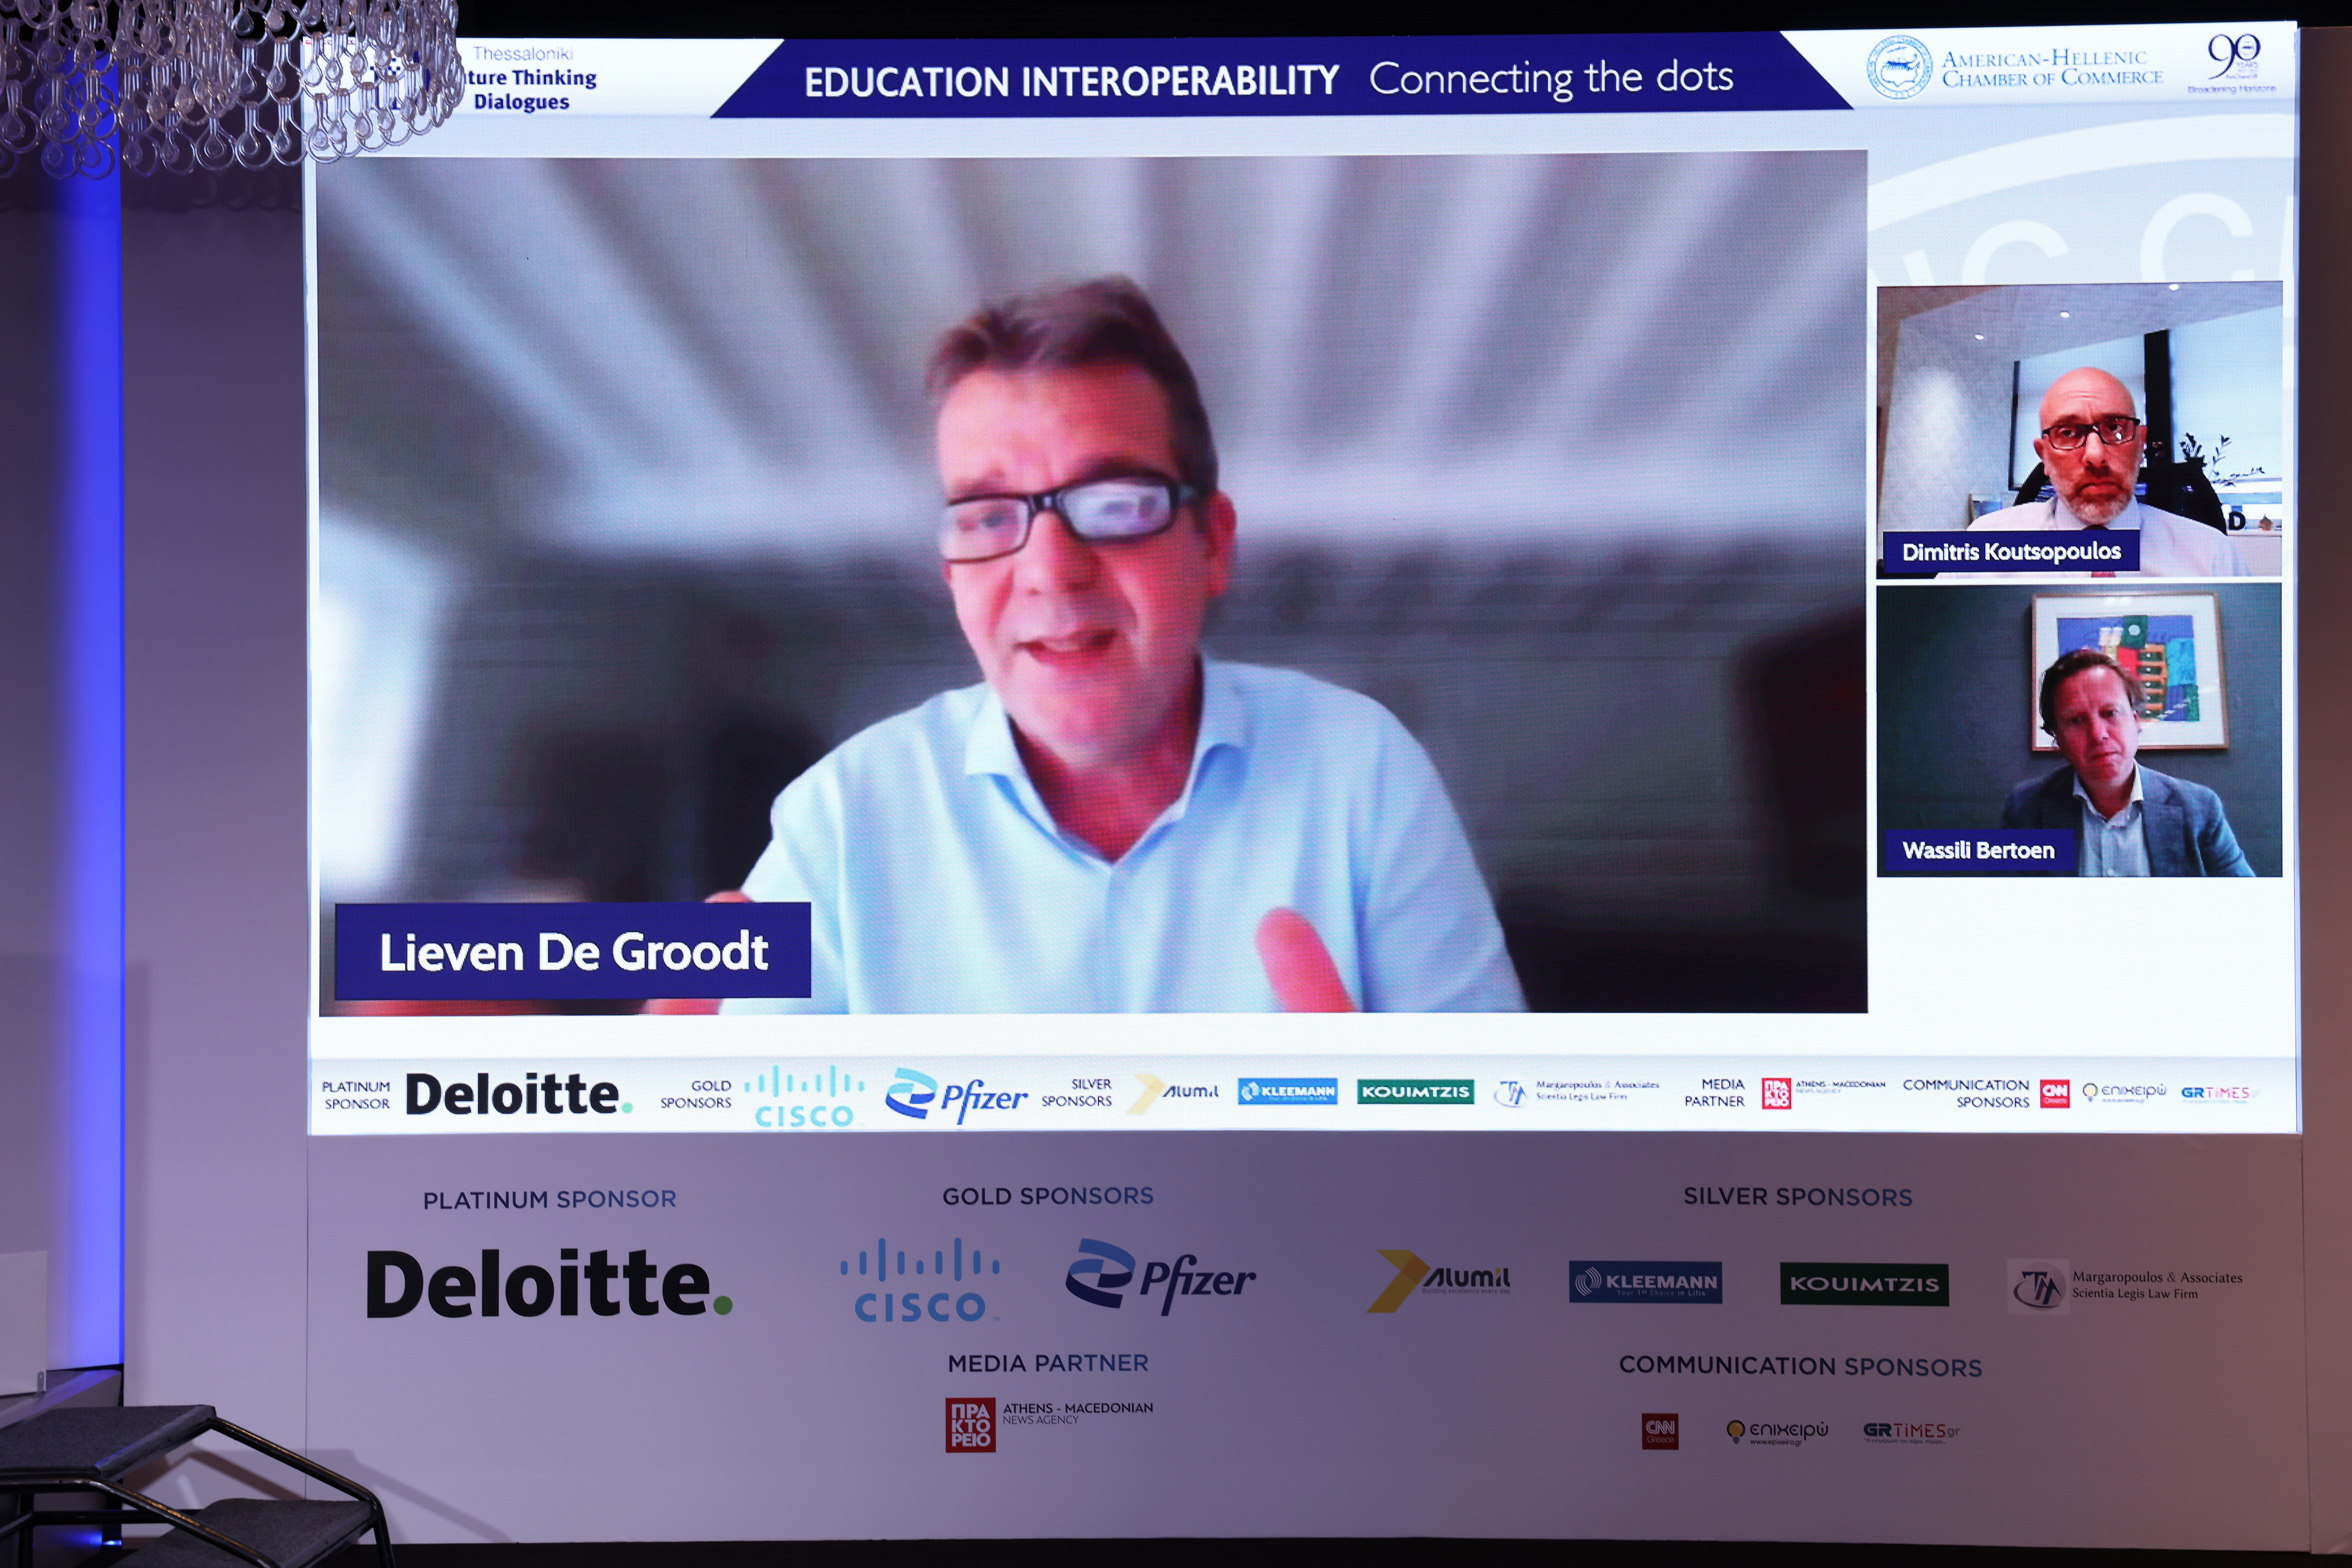Click 'COMMUNICATION SPONSORS' label in the on-screen strip
The image size is (2352, 1568).
[1966, 1093]
